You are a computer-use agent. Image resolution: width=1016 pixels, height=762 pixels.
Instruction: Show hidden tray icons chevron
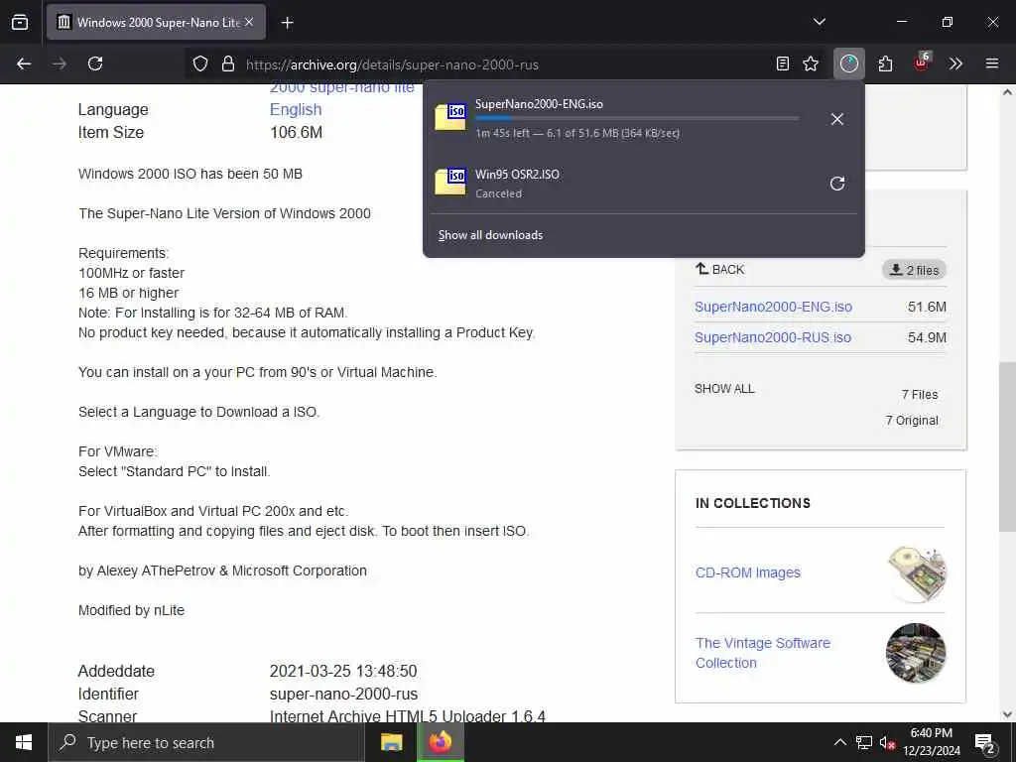839,742
